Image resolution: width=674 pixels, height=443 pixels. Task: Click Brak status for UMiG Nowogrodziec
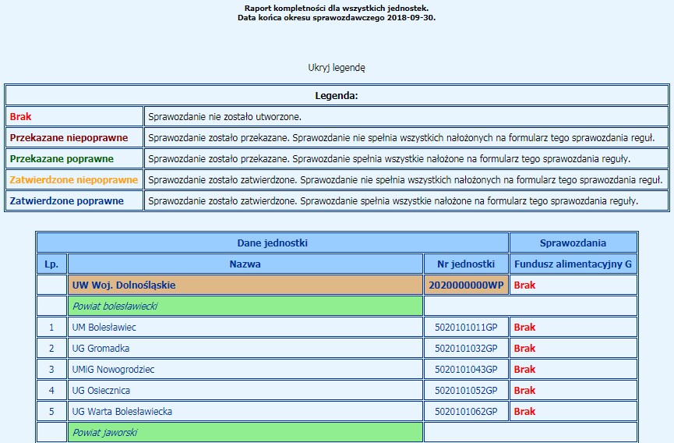tap(524, 370)
